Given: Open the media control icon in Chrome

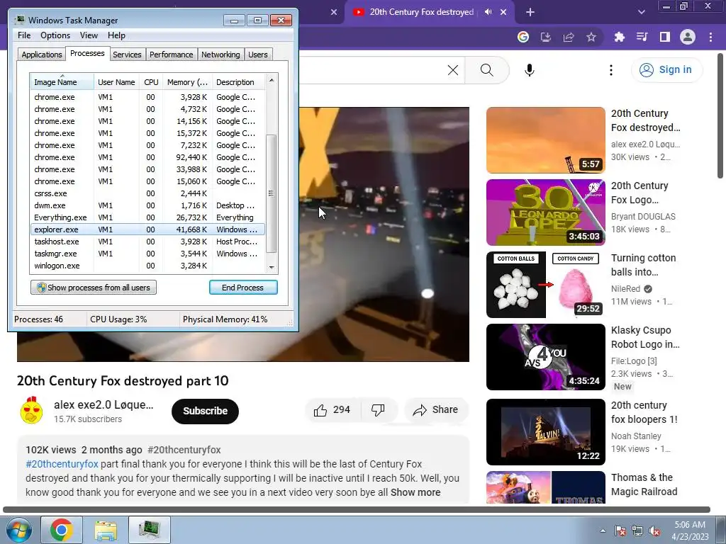Looking at the screenshot, I should point(642,37).
